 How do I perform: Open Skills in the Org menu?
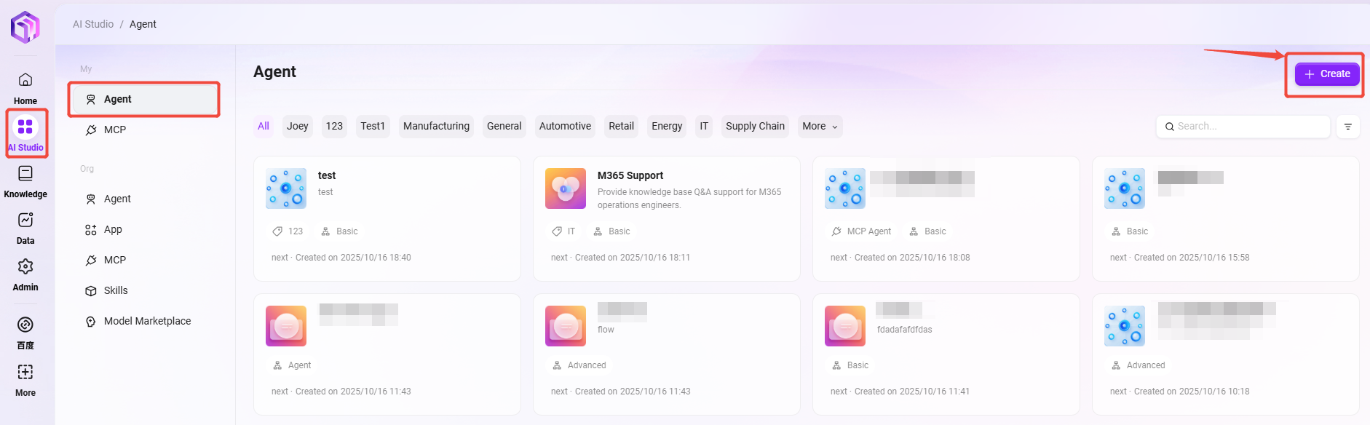click(116, 290)
